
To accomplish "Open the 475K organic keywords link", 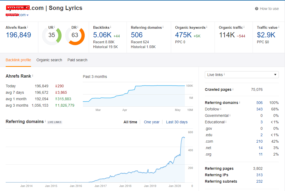I will click(183, 35).
